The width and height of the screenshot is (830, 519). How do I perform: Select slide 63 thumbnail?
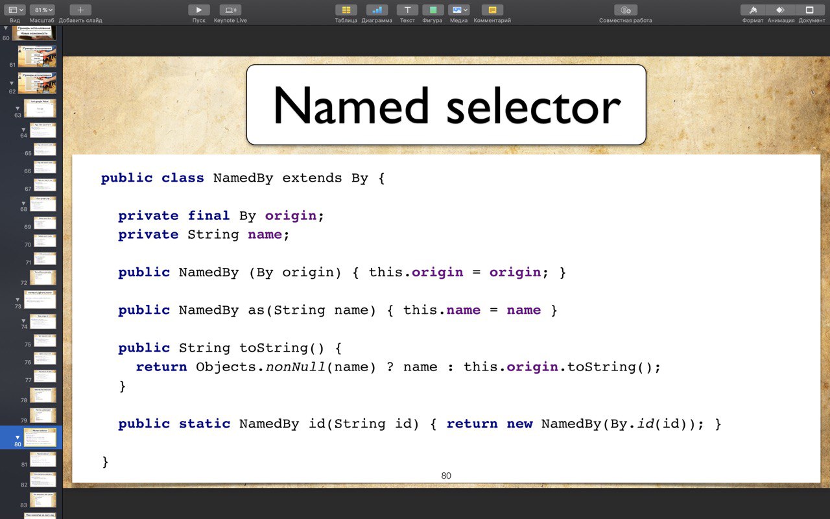pos(40,108)
